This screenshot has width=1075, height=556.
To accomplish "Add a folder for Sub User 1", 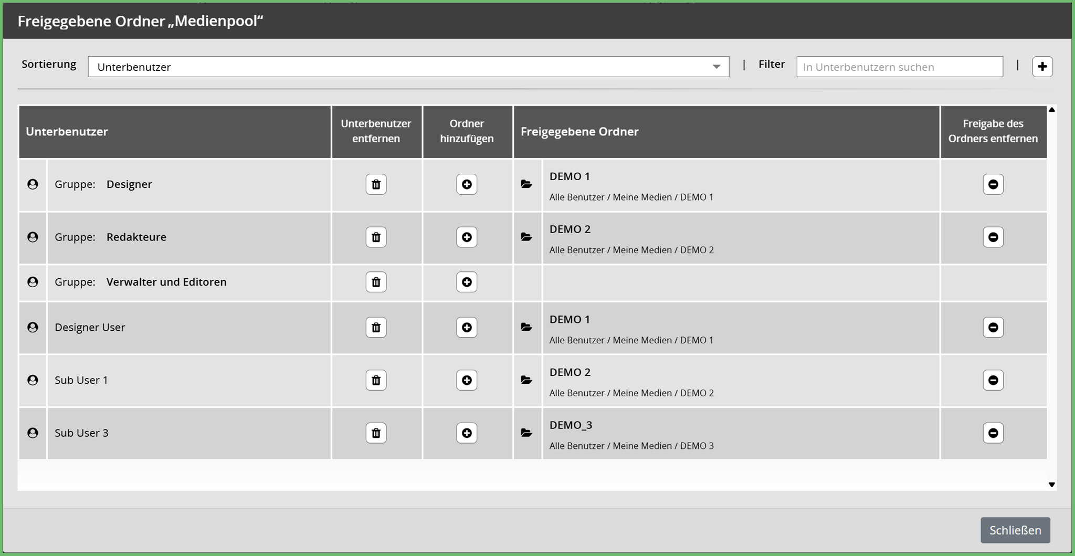I will tap(467, 380).
